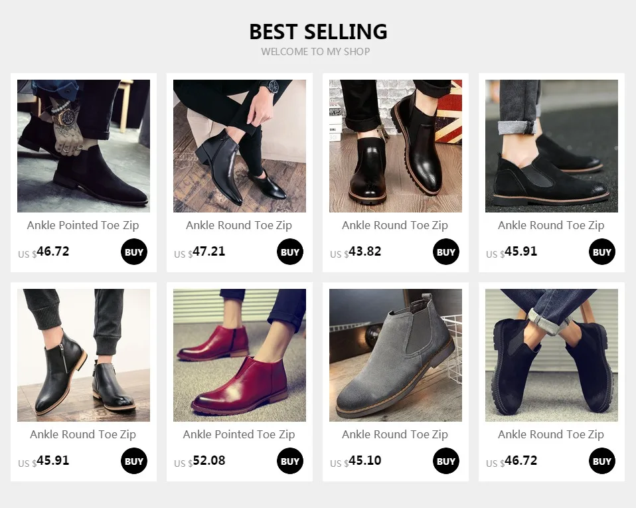Select the US $45.10 price text

[x=356, y=461]
